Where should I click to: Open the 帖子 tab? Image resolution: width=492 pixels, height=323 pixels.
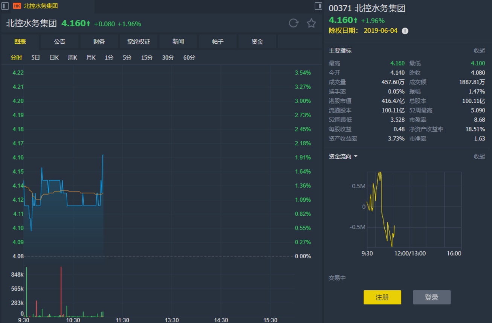point(218,42)
